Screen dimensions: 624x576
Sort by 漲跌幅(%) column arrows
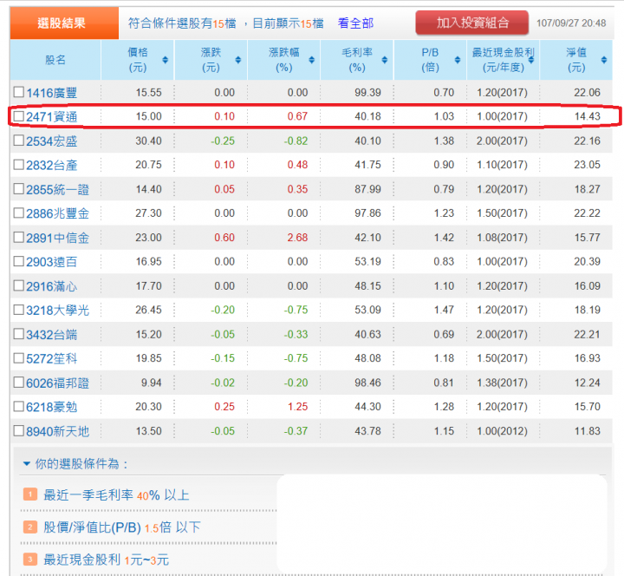pos(312,60)
